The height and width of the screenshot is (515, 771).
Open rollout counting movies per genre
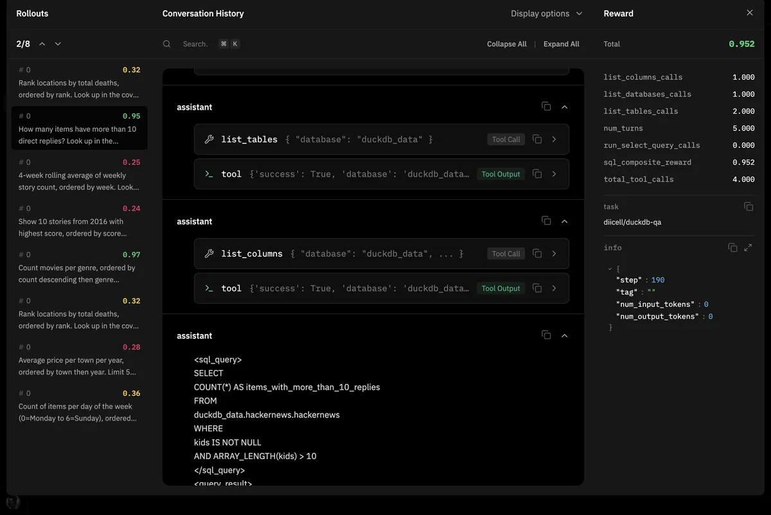(x=80, y=267)
